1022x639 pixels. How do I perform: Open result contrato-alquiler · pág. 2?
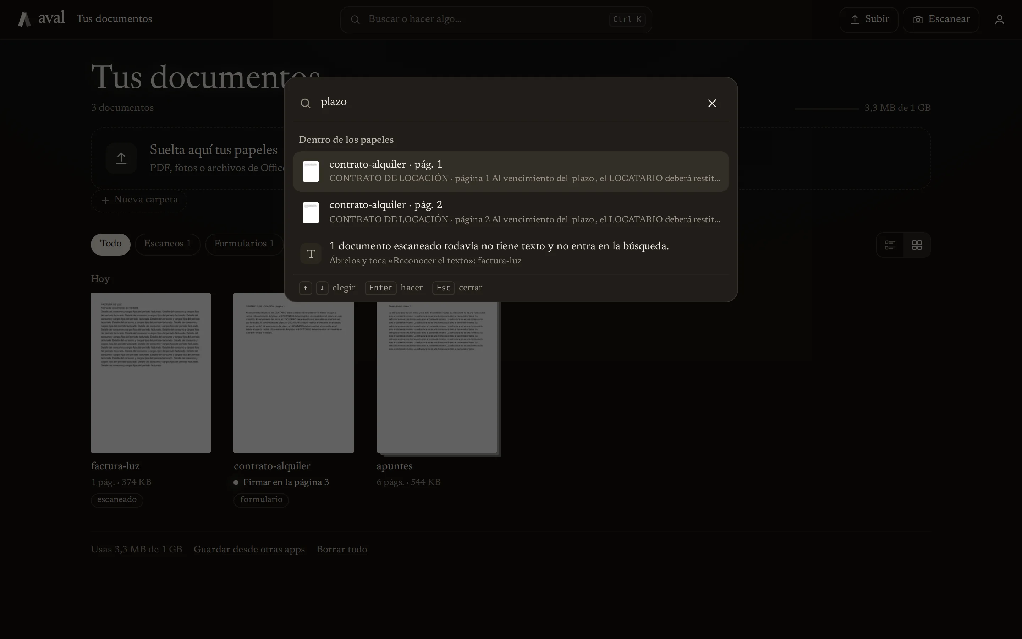coord(511,212)
